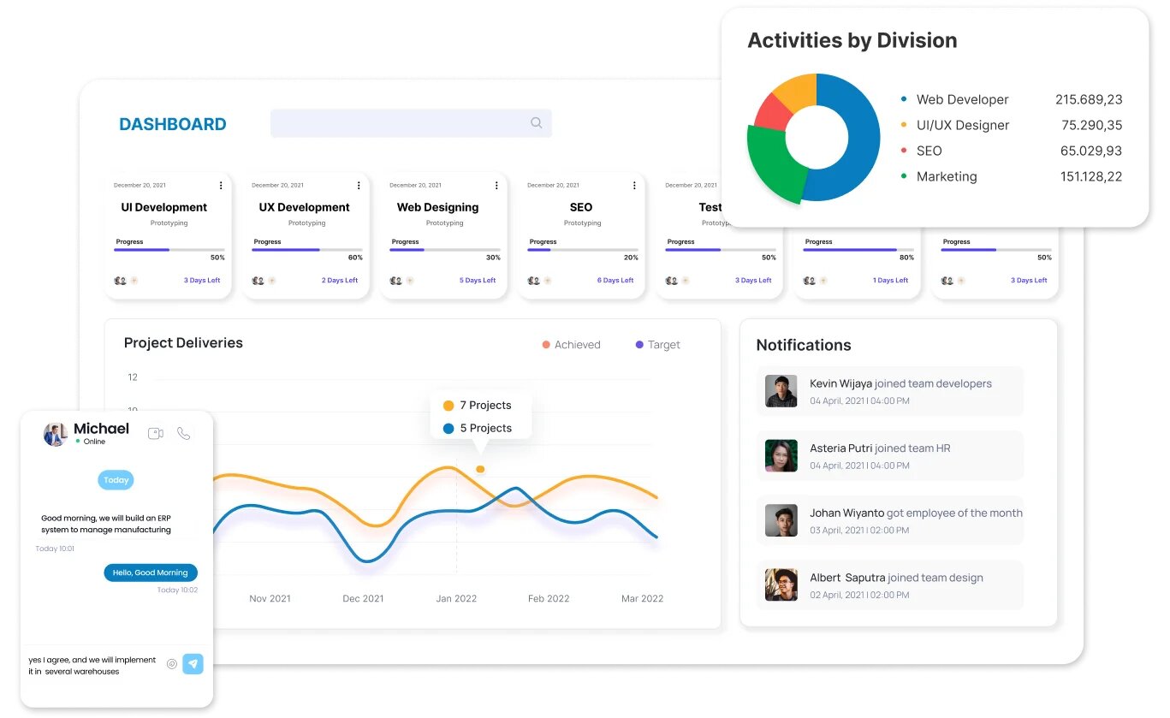Start a video call with Michael
Viewport: 1170px width, 718px height.
(156, 434)
